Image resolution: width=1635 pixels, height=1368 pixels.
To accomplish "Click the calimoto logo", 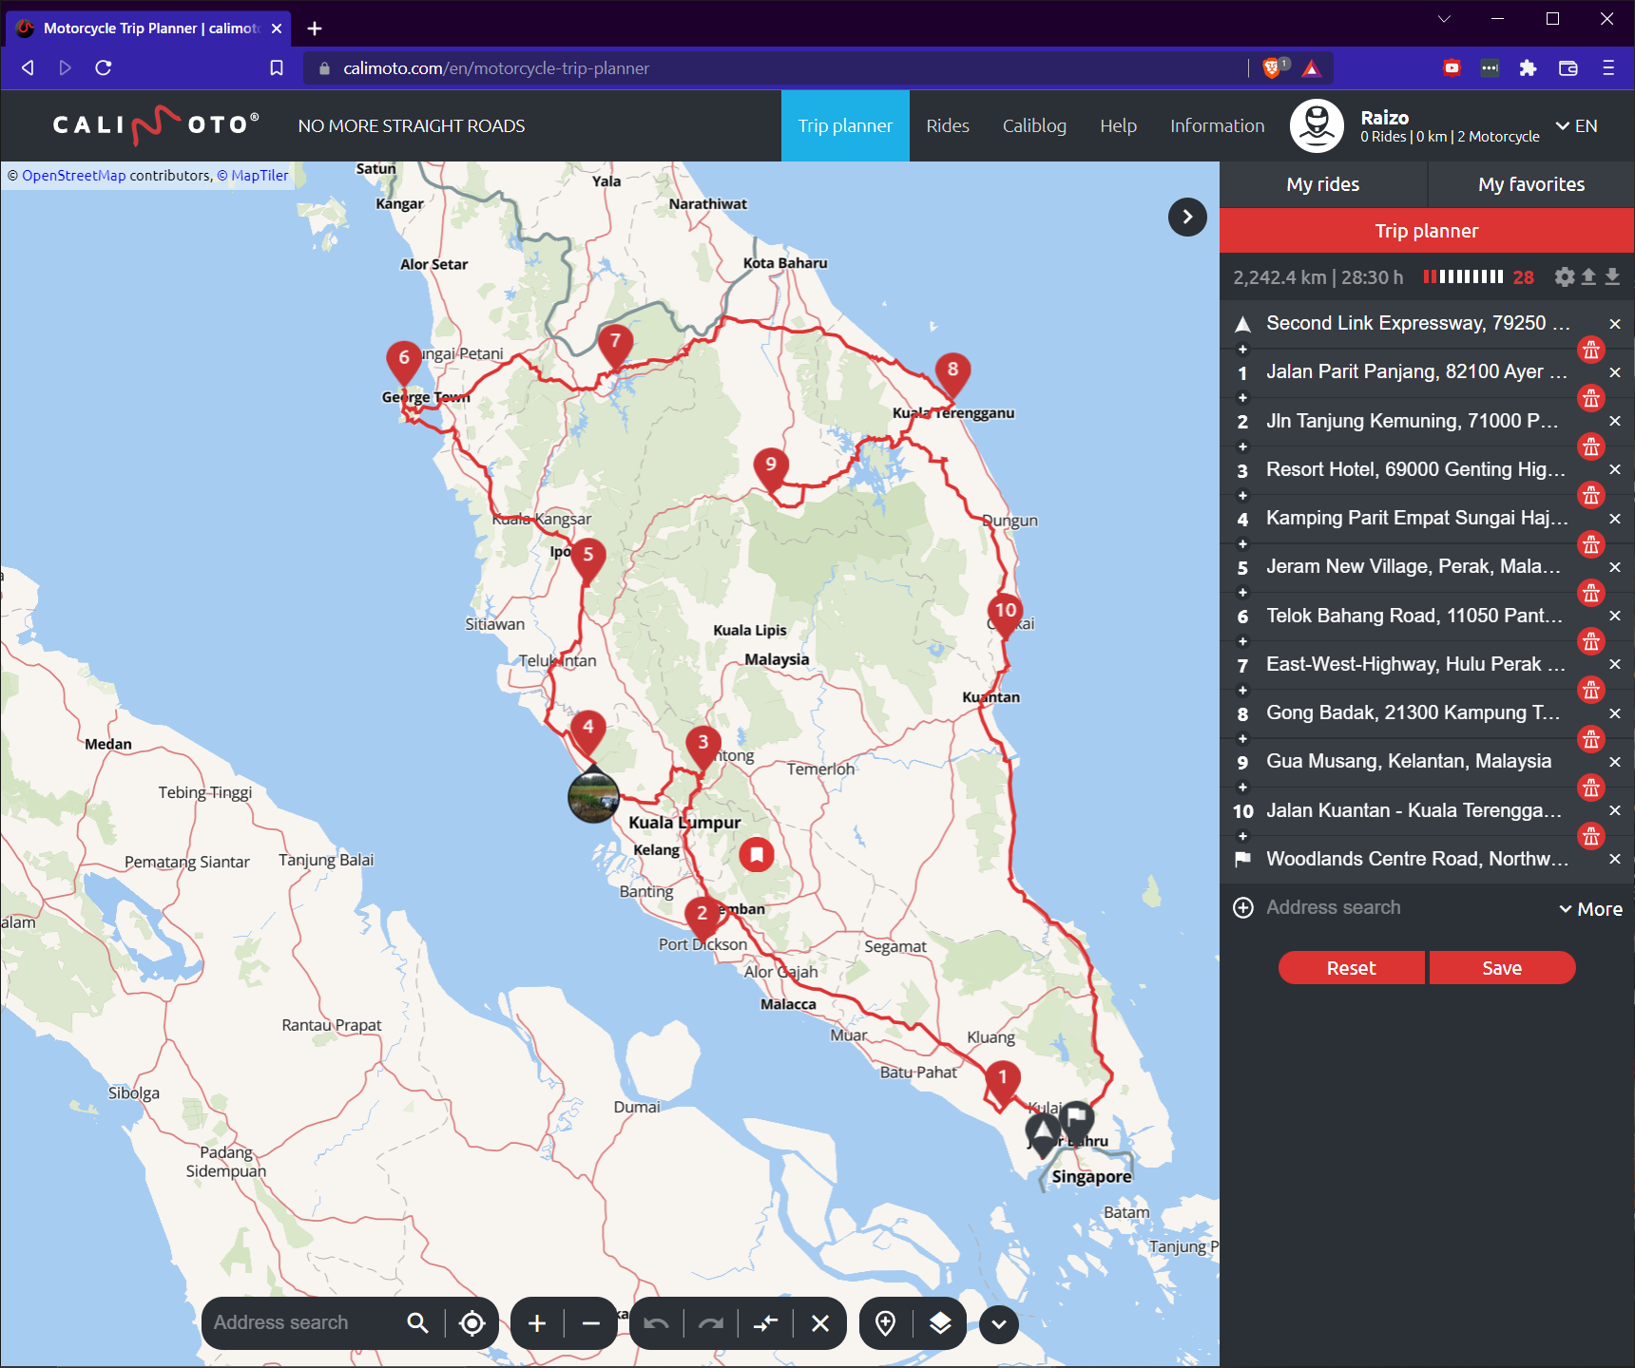I will pyautogui.click(x=155, y=124).
